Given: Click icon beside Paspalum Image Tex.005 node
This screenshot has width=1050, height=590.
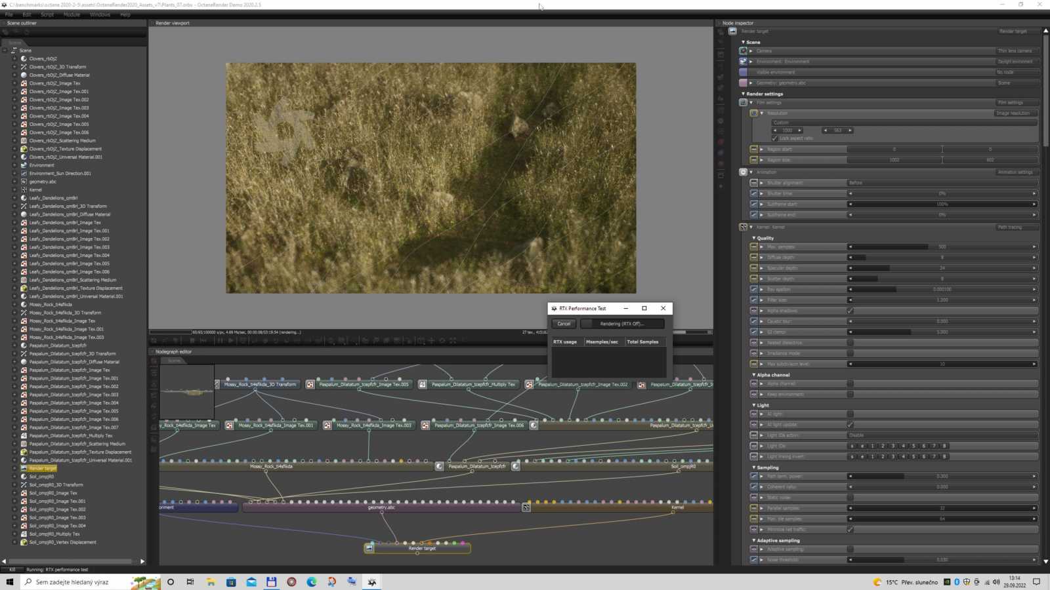Looking at the screenshot, I should pyautogui.click(x=310, y=385).
